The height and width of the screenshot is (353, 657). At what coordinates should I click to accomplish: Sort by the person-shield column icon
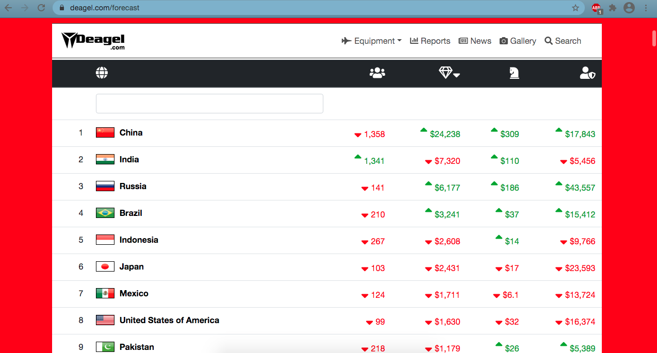(x=587, y=73)
